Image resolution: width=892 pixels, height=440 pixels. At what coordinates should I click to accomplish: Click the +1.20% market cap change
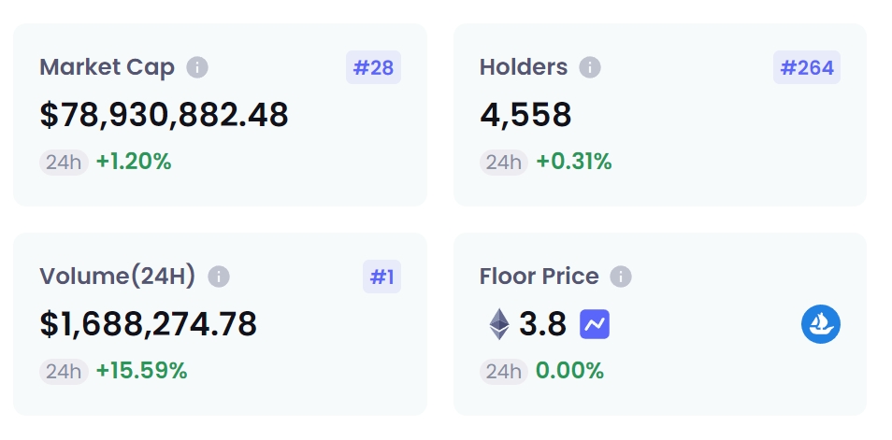[x=134, y=162]
